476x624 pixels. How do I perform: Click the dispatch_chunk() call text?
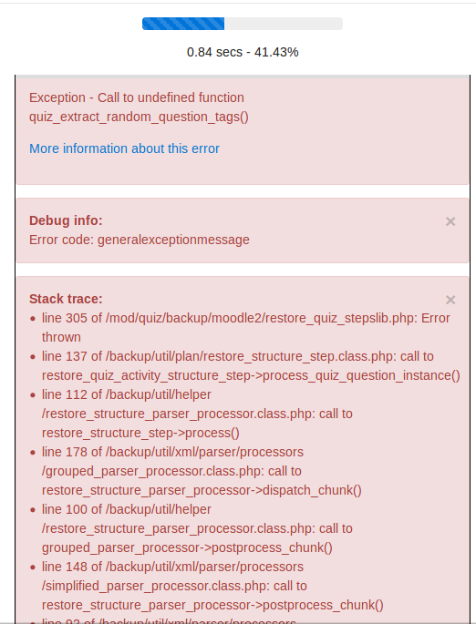coord(312,490)
